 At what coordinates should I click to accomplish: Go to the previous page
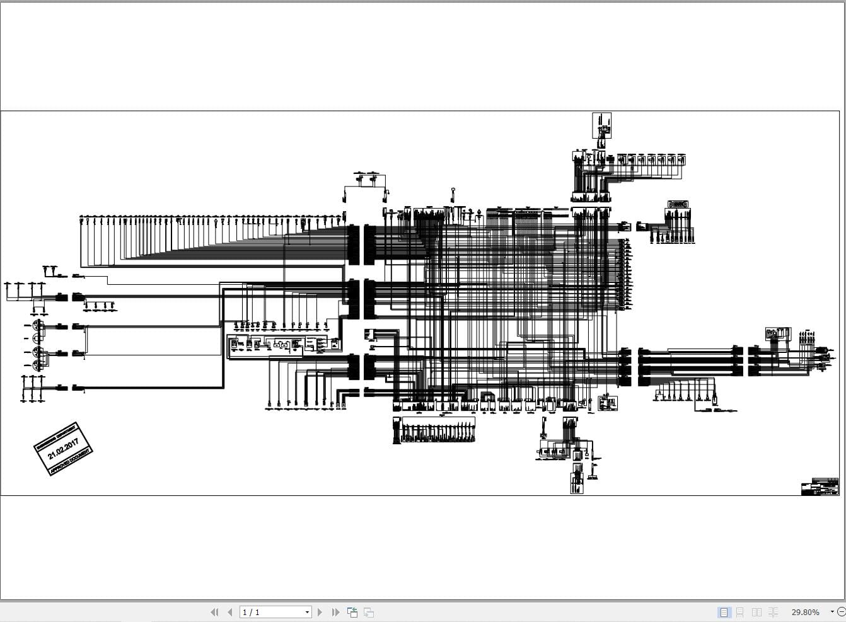click(229, 612)
